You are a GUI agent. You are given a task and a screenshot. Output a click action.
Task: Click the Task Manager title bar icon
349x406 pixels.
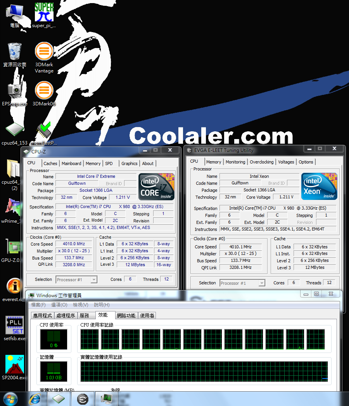pyautogui.click(x=32, y=296)
